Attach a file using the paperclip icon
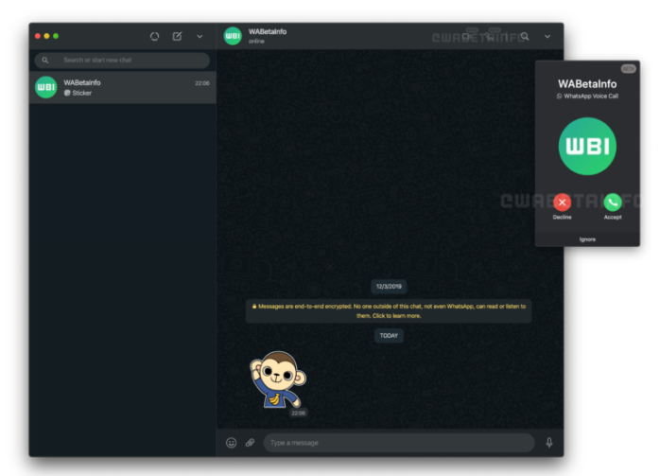The width and height of the screenshot is (660, 476). coord(250,443)
